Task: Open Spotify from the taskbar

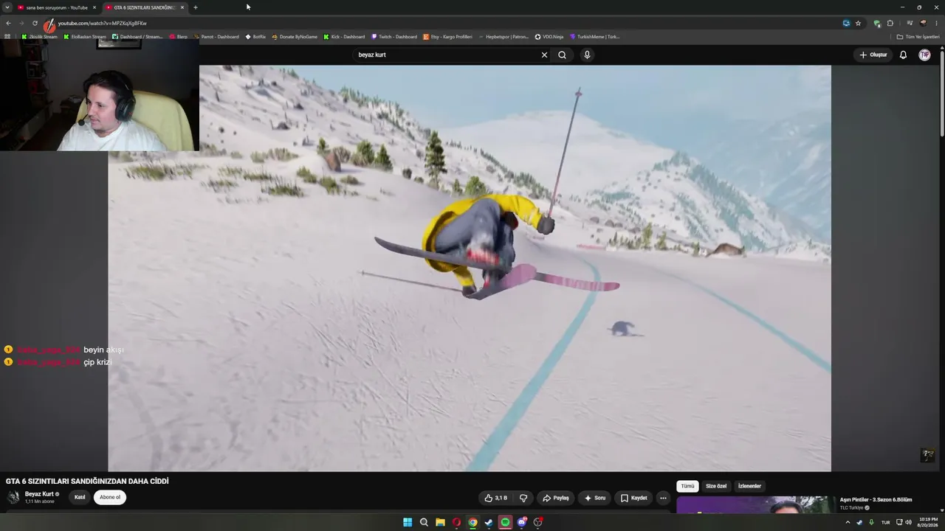Action: click(x=505, y=522)
